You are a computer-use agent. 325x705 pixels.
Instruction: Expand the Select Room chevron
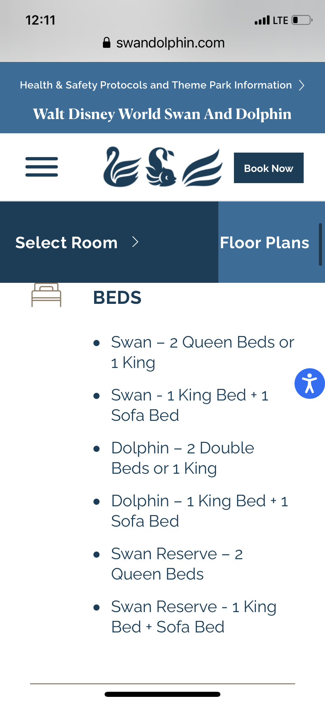pos(135,242)
